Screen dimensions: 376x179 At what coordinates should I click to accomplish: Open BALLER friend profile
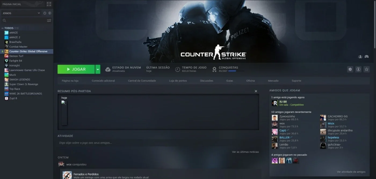(x=284, y=137)
